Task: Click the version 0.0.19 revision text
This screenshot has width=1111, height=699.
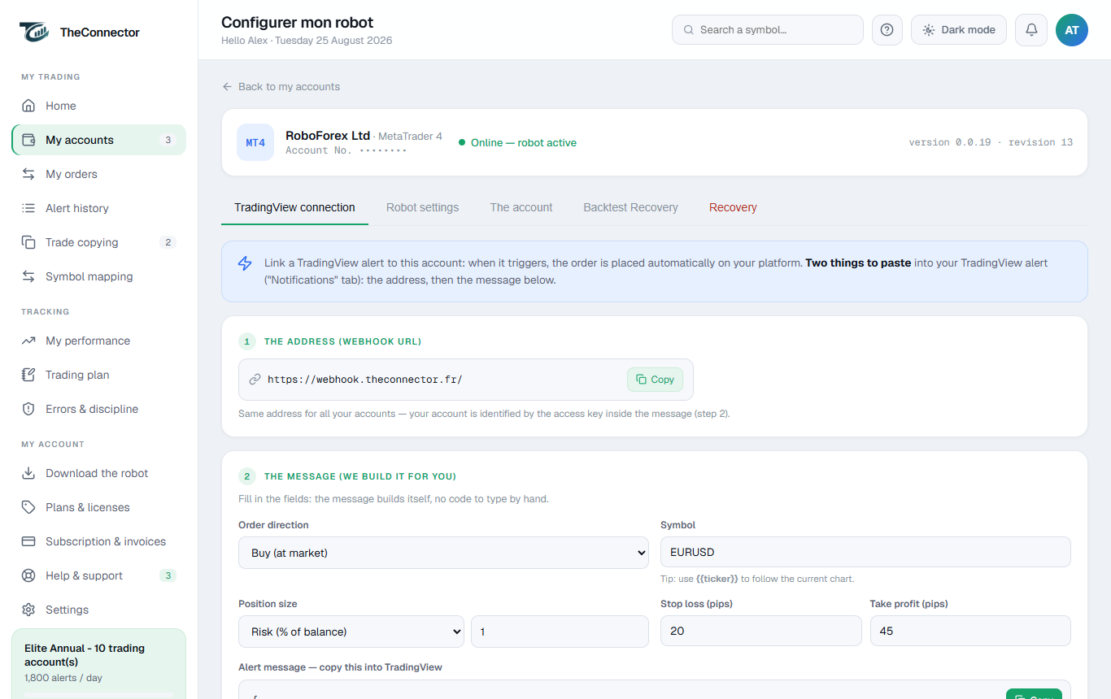Action: click(x=991, y=142)
